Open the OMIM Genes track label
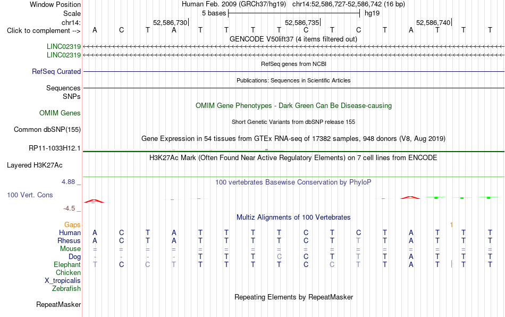Viewport: 505px width, 317px height. tap(60, 113)
